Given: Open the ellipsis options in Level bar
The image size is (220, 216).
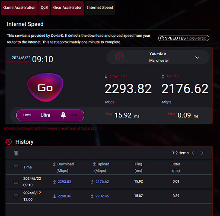Looking at the screenshot, I should pyautogui.click(x=74, y=115).
